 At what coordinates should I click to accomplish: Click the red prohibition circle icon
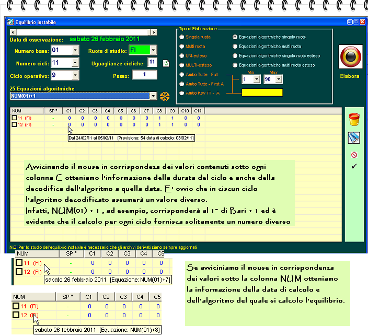tap(354, 155)
